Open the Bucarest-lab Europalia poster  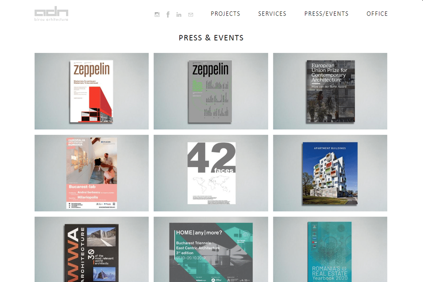pyautogui.click(x=91, y=173)
